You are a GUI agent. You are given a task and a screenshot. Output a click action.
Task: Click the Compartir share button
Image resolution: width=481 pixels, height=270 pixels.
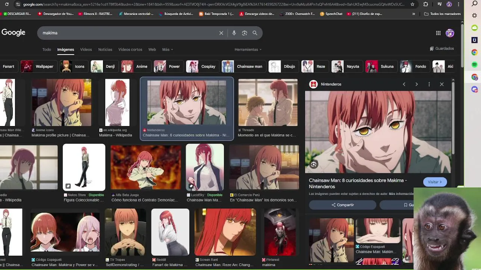point(342,205)
